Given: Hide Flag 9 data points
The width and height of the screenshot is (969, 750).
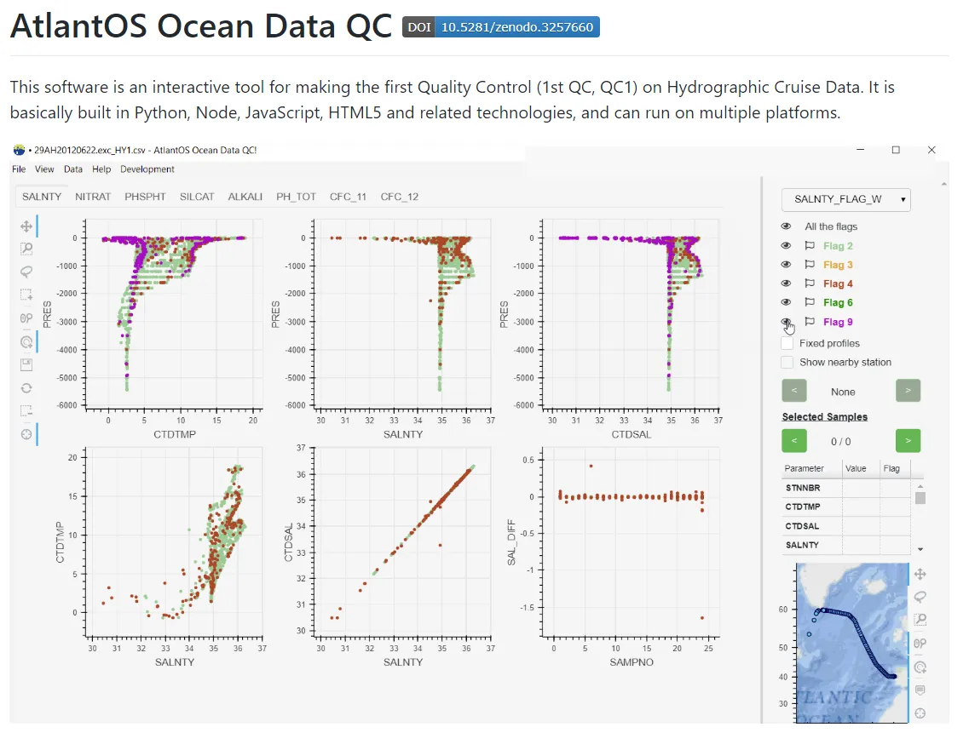Looking at the screenshot, I should click(786, 322).
